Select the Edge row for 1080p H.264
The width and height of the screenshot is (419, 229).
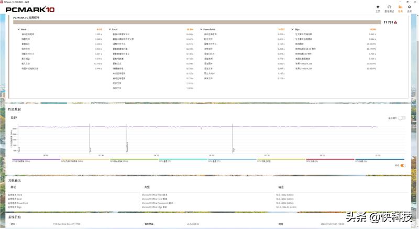pos(335,64)
